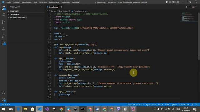Click errors and warnings count in status bar
The image size is (200, 112).
pos(6,105)
